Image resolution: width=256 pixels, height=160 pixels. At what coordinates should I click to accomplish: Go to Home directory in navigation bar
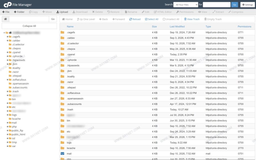pos(67,19)
